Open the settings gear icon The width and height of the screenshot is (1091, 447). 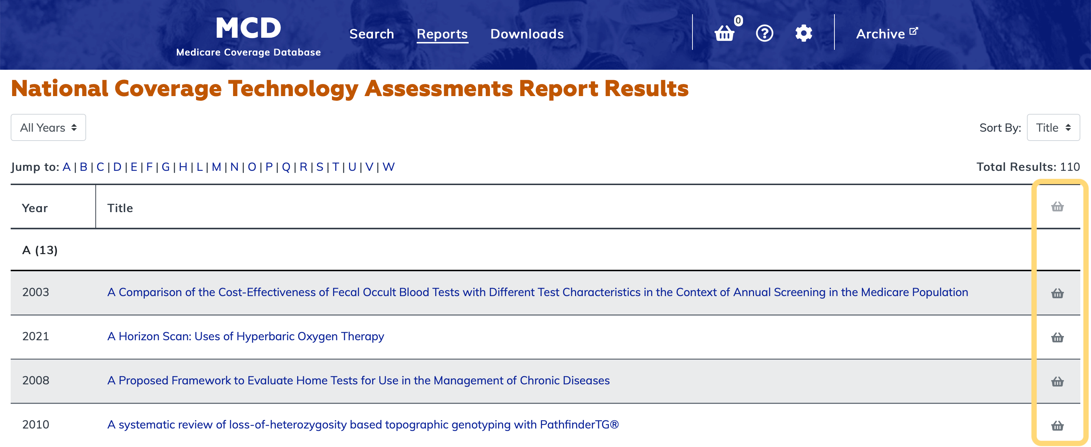[x=803, y=33]
